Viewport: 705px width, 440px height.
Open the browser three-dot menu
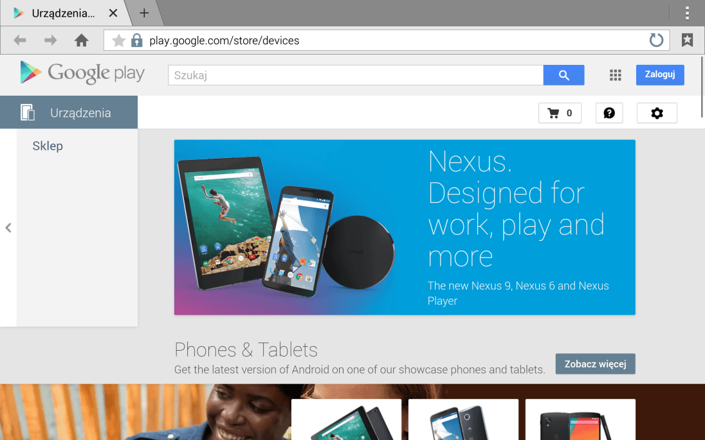pos(687,13)
